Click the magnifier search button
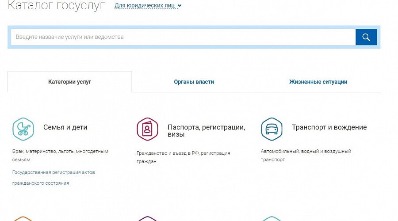Screen dimensions: 398x221 [366, 37]
